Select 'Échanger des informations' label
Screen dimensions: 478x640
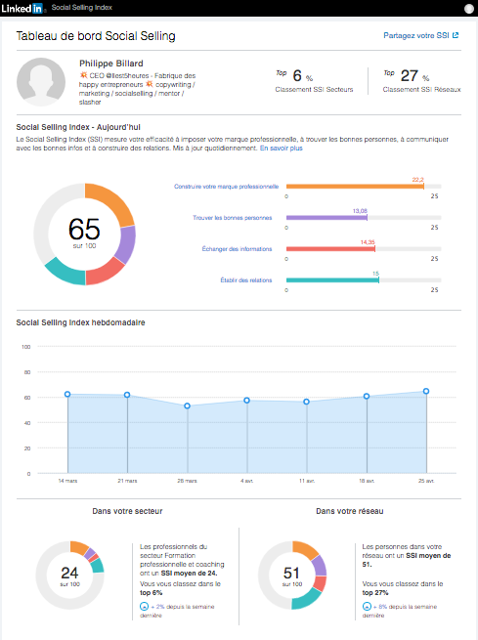click(237, 249)
